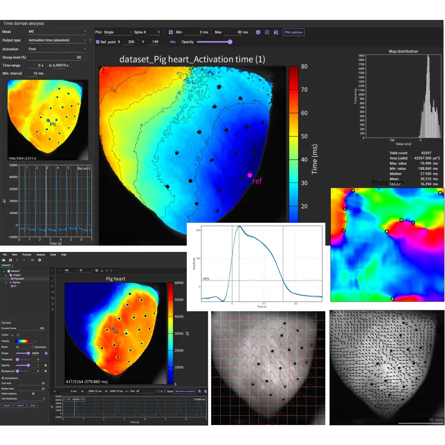Screen dimensions: 445x445
Task: Click the Plot options button
Action: coord(293,32)
